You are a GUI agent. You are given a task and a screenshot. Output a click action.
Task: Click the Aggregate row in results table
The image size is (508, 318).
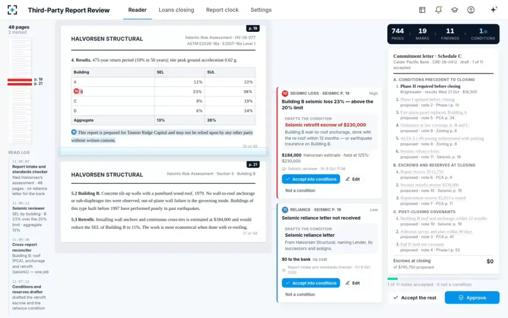click(163, 120)
